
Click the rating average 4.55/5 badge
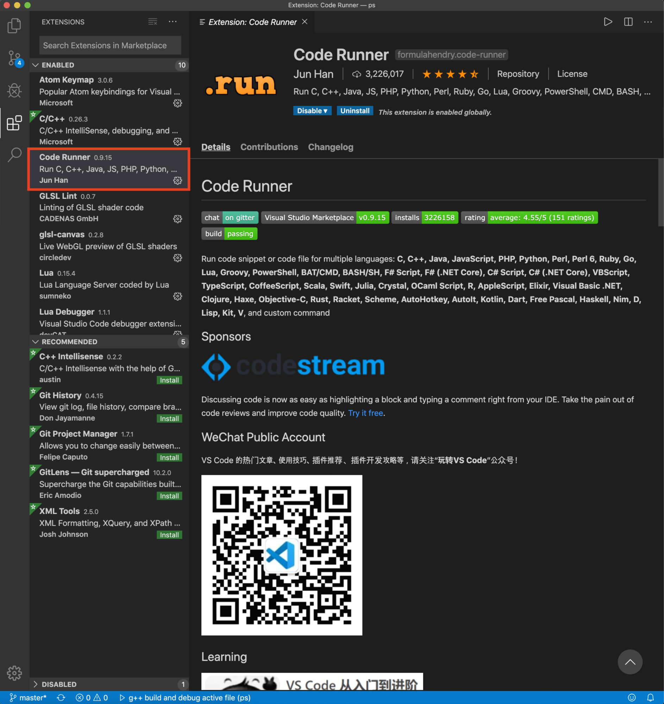pos(530,218)
